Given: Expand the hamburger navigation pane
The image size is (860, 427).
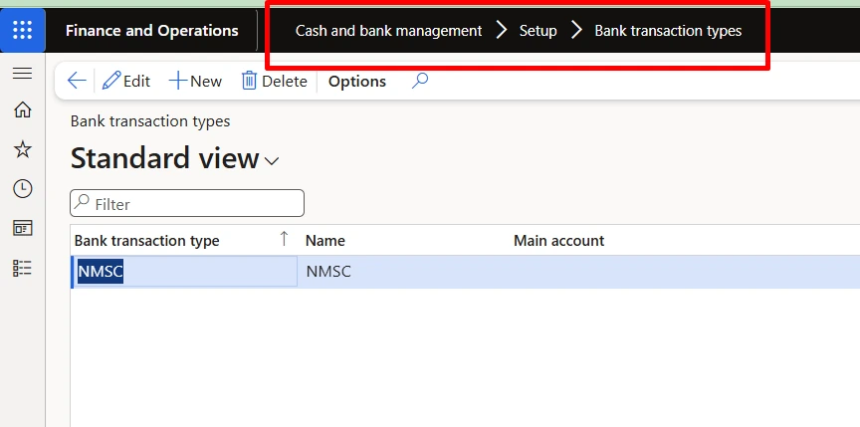Looking at the screenshot, I should coord(22,73).
